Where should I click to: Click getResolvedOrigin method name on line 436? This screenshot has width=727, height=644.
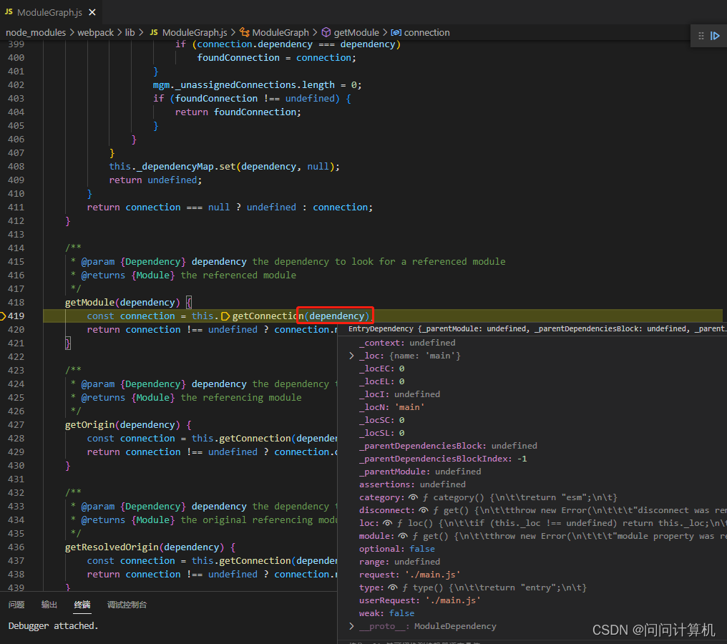pyautogui.click(x=112, y=547)
